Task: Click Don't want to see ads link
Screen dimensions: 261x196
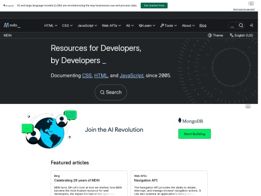Action: [244, 9]
